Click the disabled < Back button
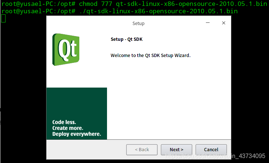 tap(142, 150)
